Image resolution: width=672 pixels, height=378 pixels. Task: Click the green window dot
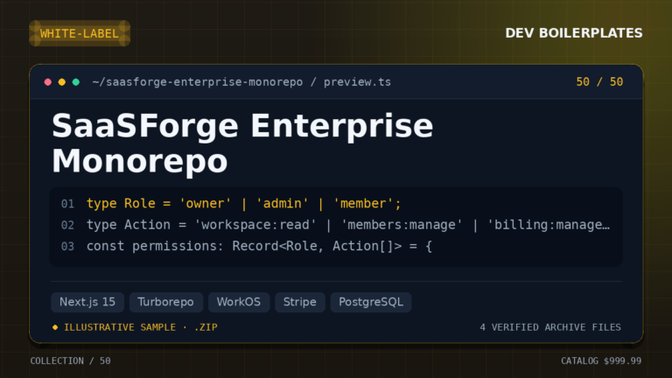[76, 82]
